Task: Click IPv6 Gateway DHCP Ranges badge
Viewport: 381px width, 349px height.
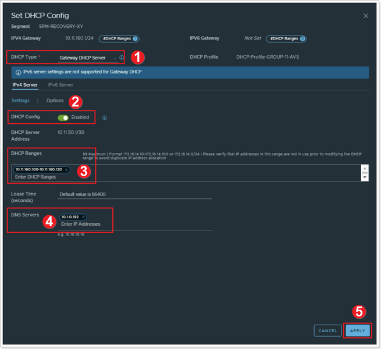Action: pos(286,38)
